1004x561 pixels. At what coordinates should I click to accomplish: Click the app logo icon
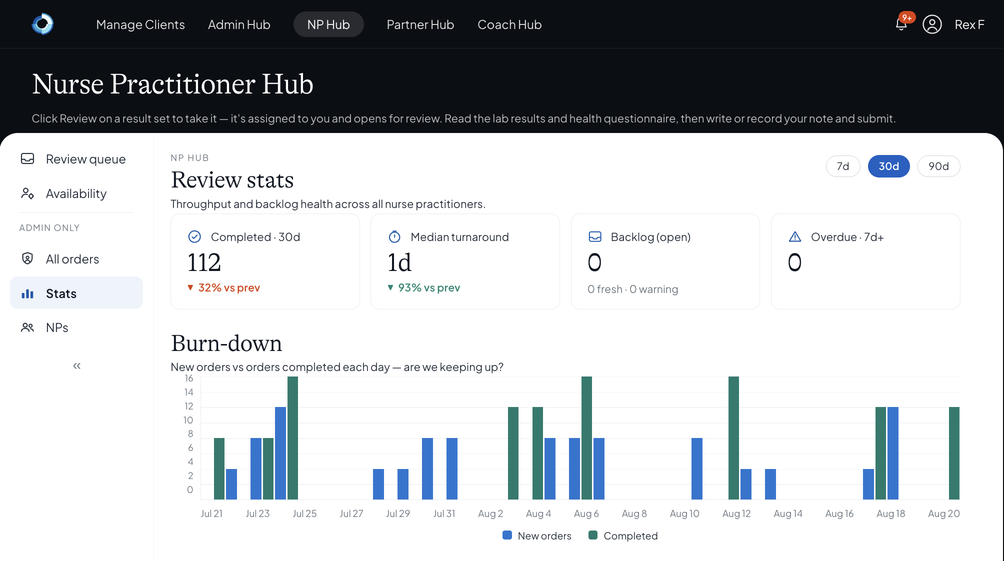[42, 24]
